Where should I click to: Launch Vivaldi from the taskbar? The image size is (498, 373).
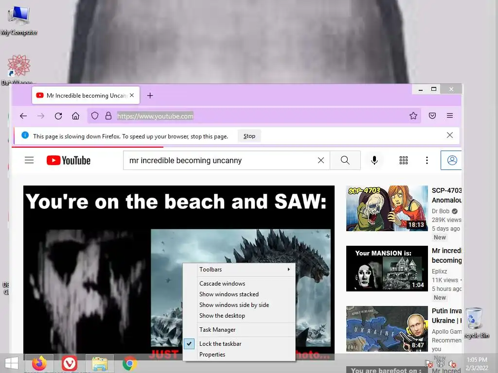[69, 363]
